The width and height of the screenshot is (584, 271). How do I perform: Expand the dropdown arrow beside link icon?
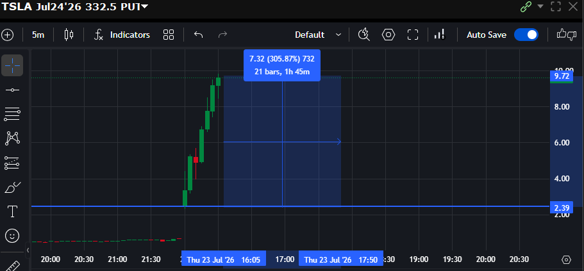coord(540,6)
